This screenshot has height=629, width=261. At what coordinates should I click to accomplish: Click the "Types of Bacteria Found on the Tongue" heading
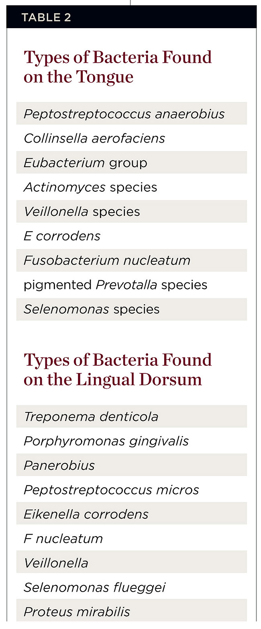[x=118, y=67]
